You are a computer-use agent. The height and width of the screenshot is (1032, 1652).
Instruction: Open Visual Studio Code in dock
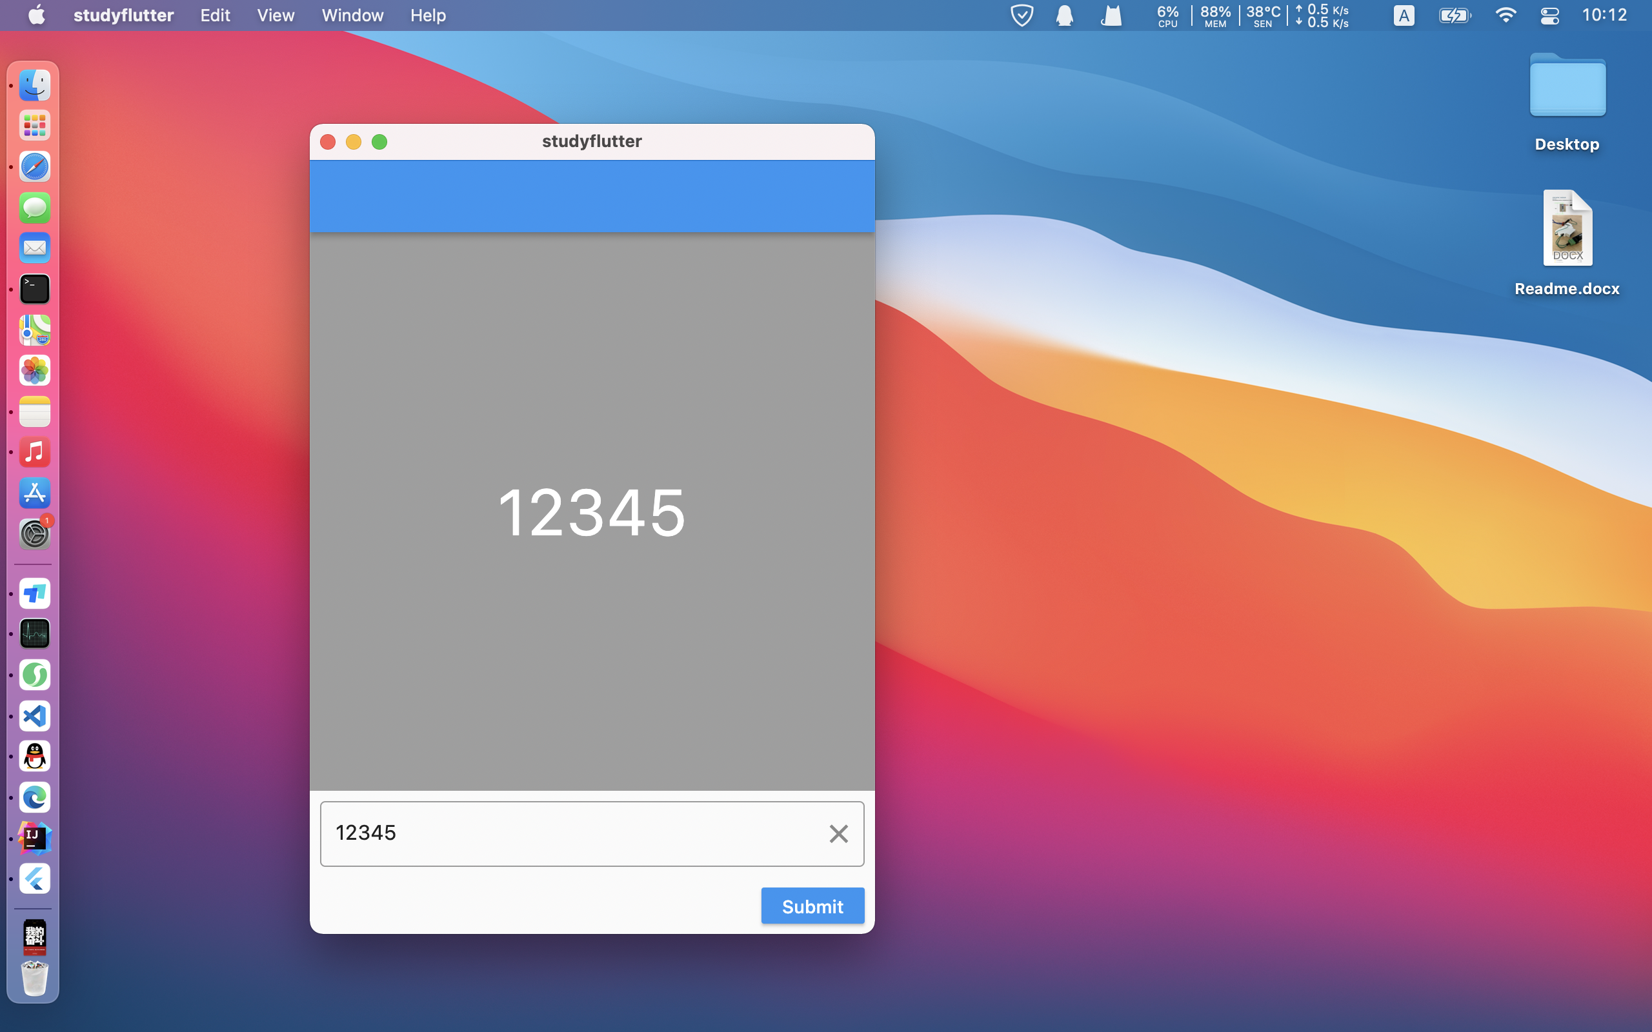pyautogui.click(x=34, y=716)
